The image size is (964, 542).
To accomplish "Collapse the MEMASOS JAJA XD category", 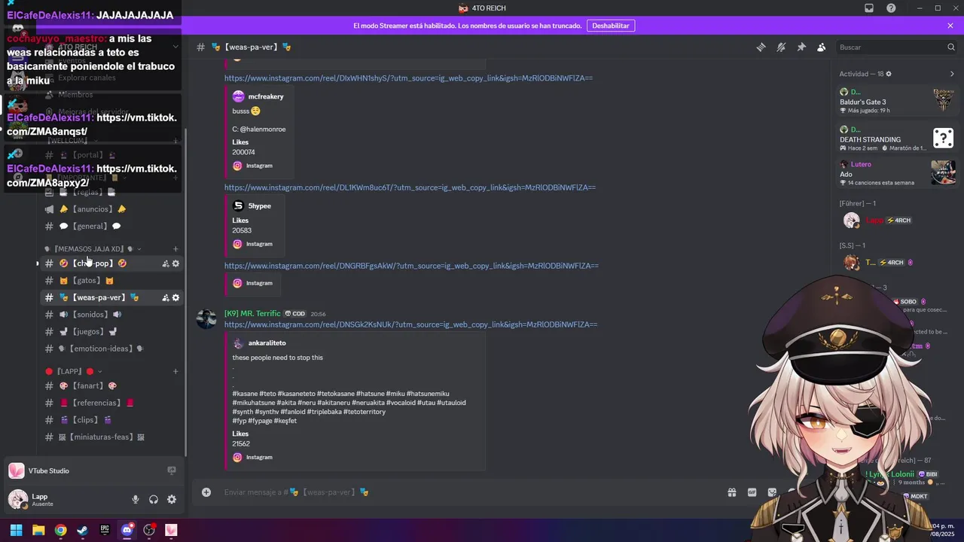I will [93, 248].
